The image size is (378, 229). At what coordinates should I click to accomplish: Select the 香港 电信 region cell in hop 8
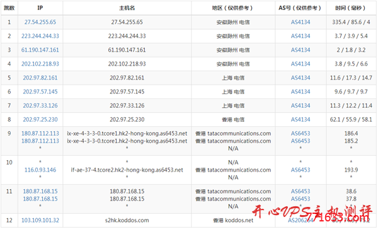point(233,120)
